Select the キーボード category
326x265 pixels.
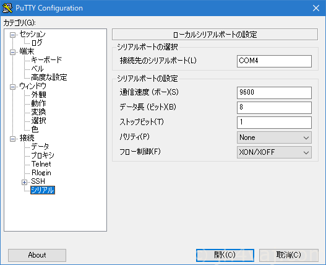pos(46,60)
